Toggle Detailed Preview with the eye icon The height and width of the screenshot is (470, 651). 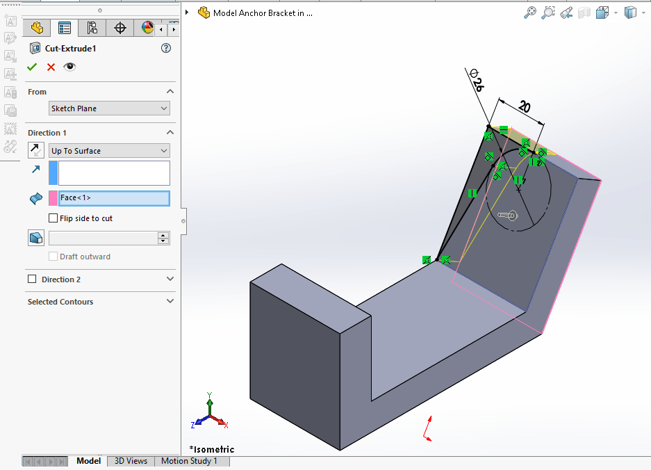[x=68, y=67]
